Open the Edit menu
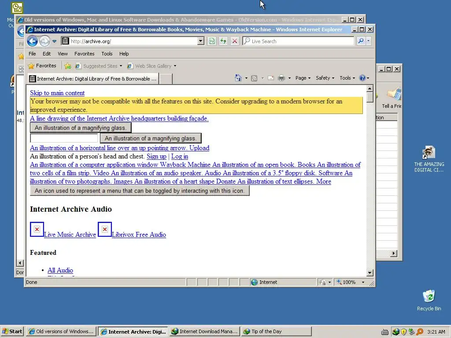This screenshot has height=338, width=451. click(47, 54)
